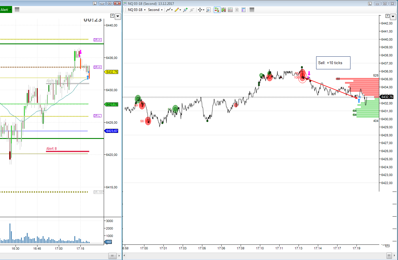Open the indicators chart icon
The image size is (398, 260).
[230, 10]
